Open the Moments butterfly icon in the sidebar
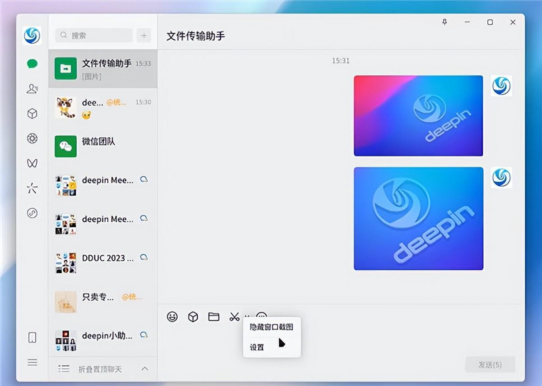Screen dimensions: 542x386 click(32, 163)
